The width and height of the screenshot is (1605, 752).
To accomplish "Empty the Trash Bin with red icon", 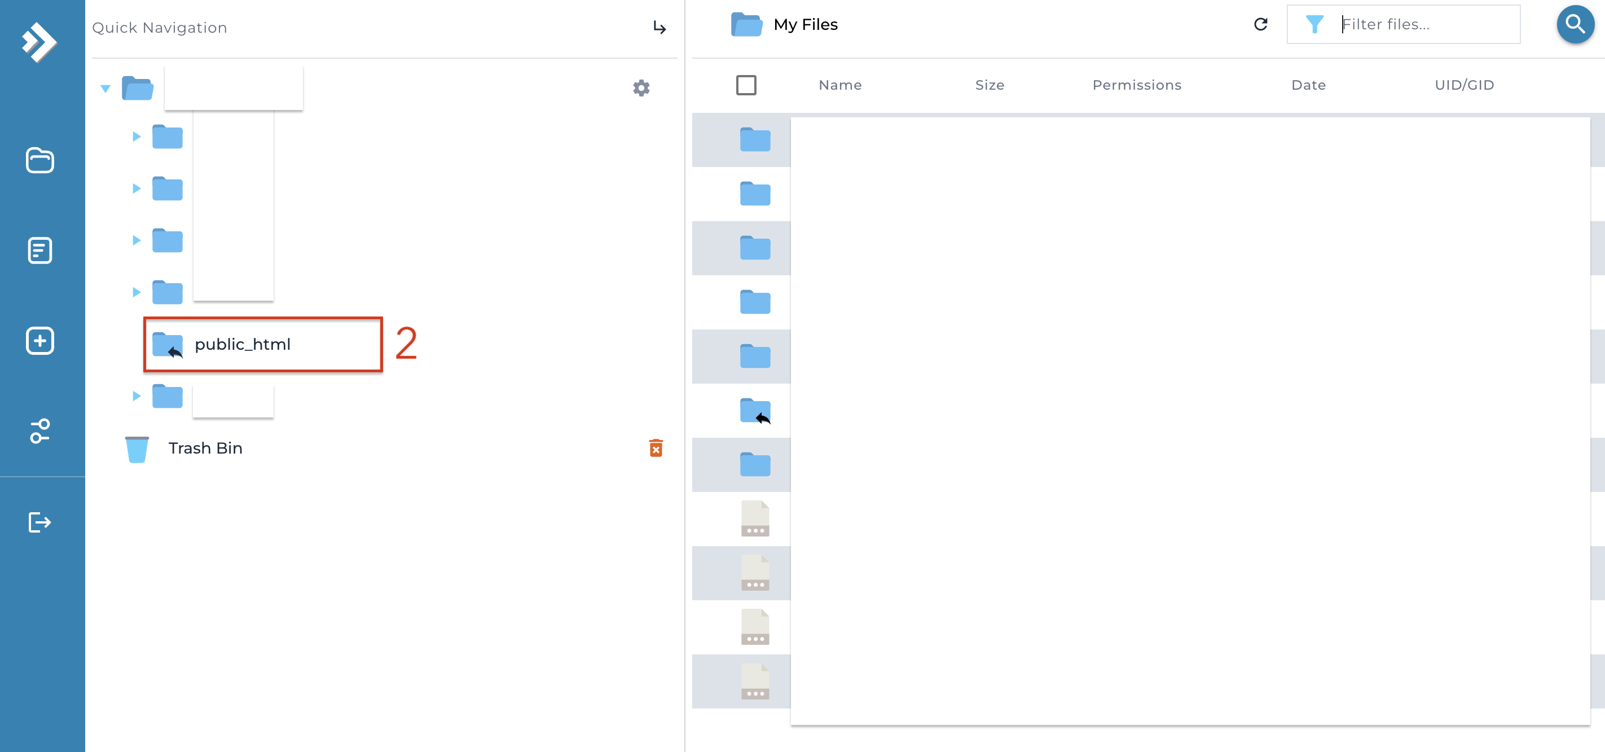I will pos(656,448).
